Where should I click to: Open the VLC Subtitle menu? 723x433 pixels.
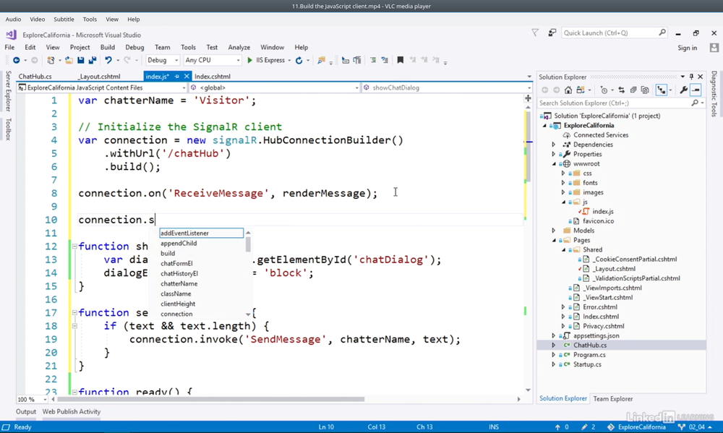(x=64, y=20)
